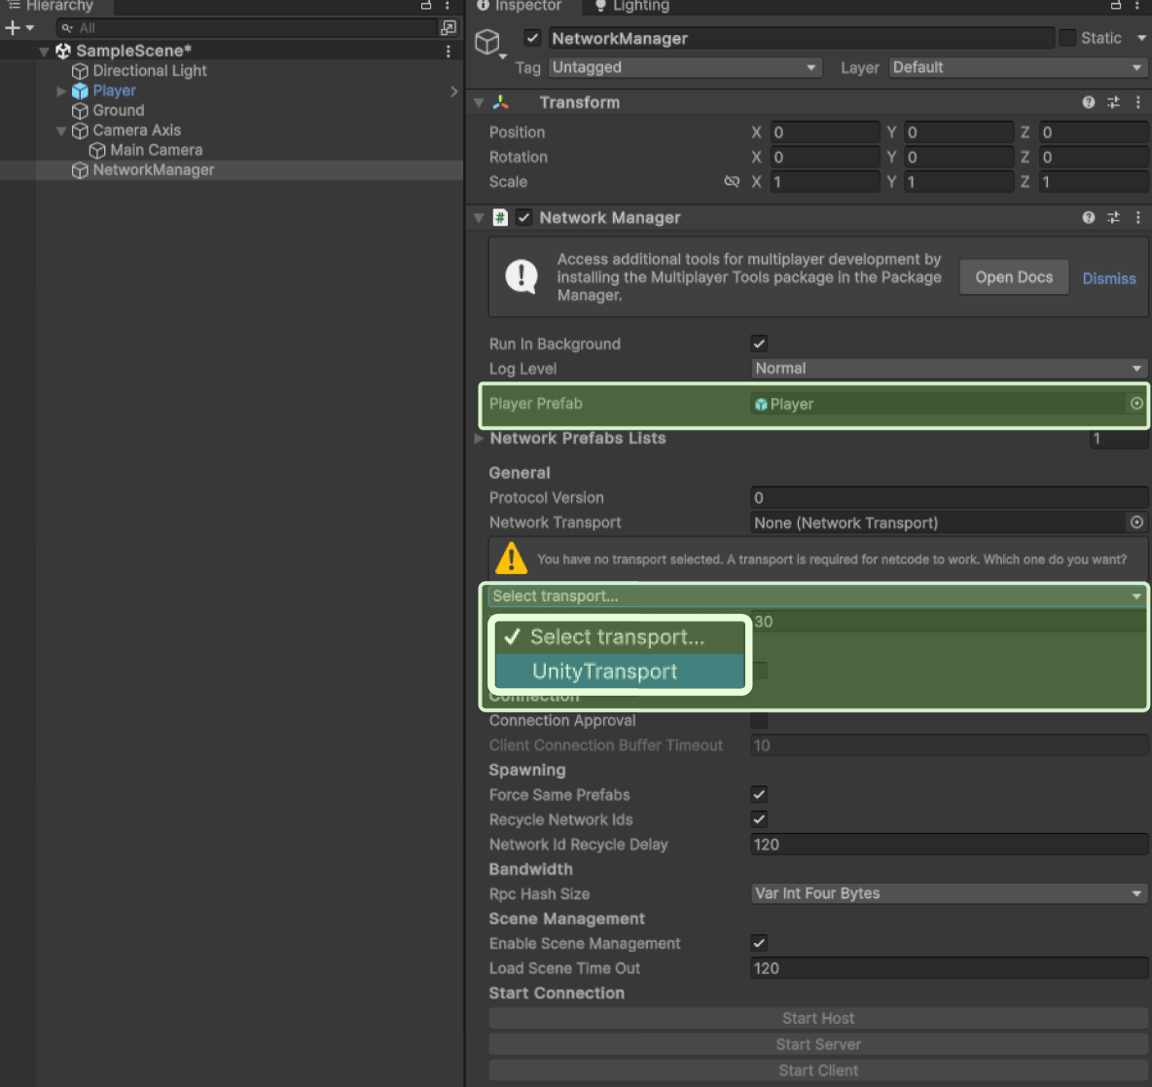Uncheck Enable Scene Management
The height and width of the screenshot is (1087, 1152).
coord(759,944)
